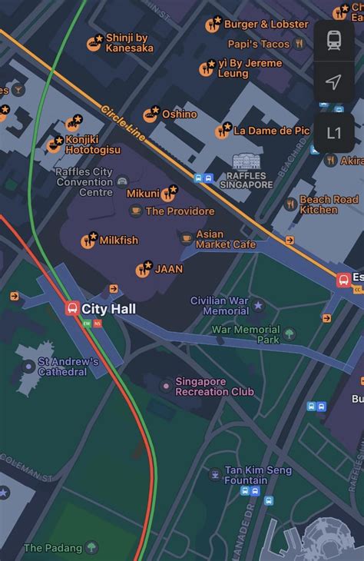This screenshot has width=364, height=561.
Task: Select City Hall MRT station icon
Action: click(72, 308)
